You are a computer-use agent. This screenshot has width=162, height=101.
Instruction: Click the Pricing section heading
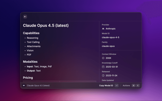pos(28,78)
